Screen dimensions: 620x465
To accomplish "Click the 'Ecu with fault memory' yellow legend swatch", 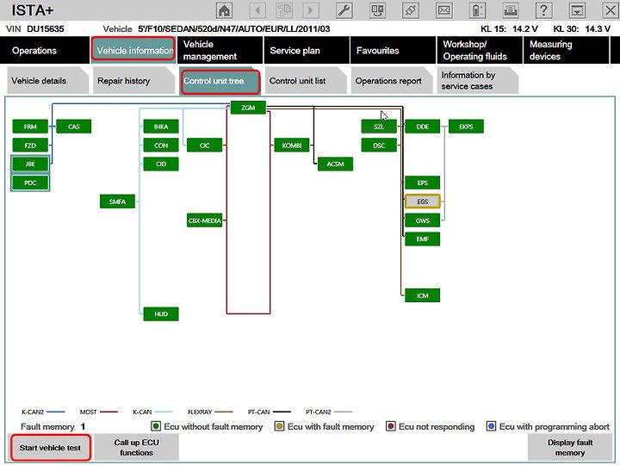I will (x=279, y=426).
